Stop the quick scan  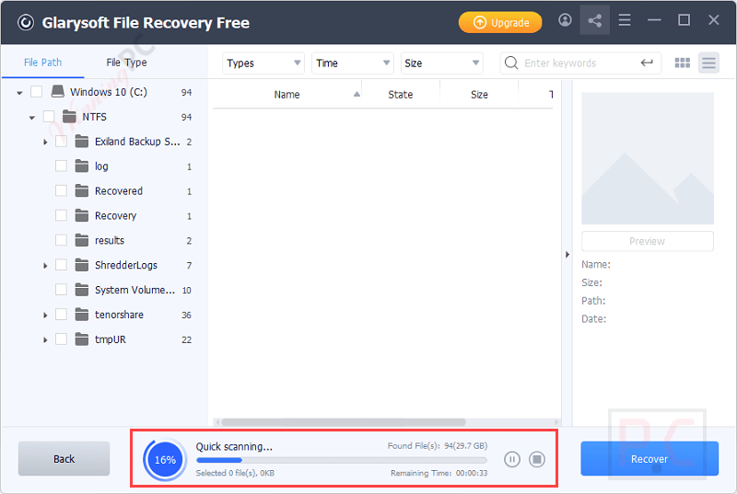pos(537,459)
